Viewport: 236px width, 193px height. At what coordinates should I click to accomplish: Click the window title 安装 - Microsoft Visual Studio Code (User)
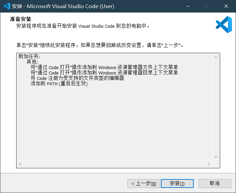(63, 6)
